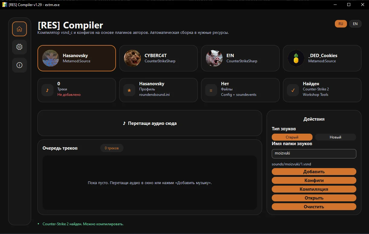Click the Hasanovsky avatar image

pos(50,58)
